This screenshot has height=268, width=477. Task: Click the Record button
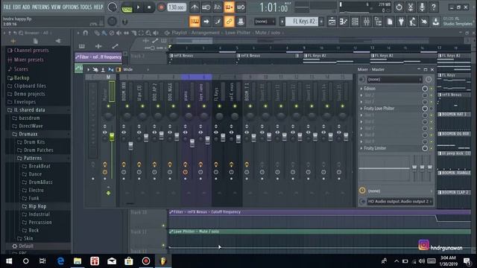[x=161, y=7]
